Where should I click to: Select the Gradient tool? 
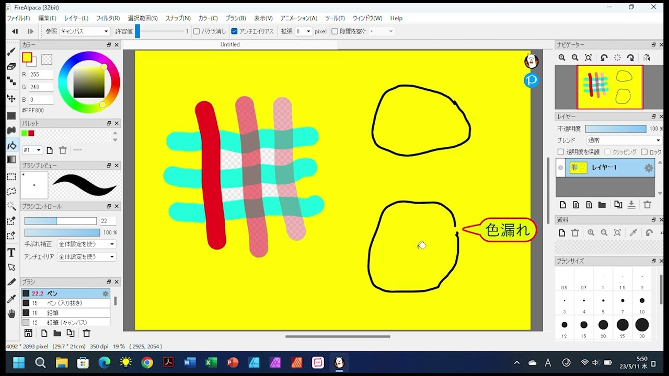tap(11, 160)
